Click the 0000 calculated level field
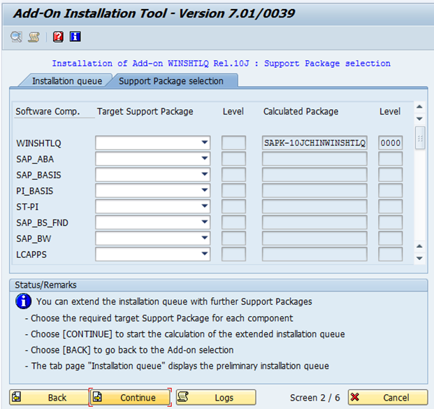 tap(390, 143)
